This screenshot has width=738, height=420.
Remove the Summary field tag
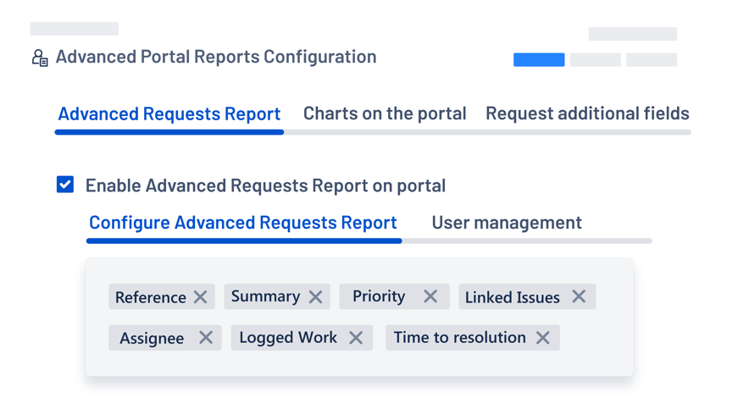coord(315,296)
